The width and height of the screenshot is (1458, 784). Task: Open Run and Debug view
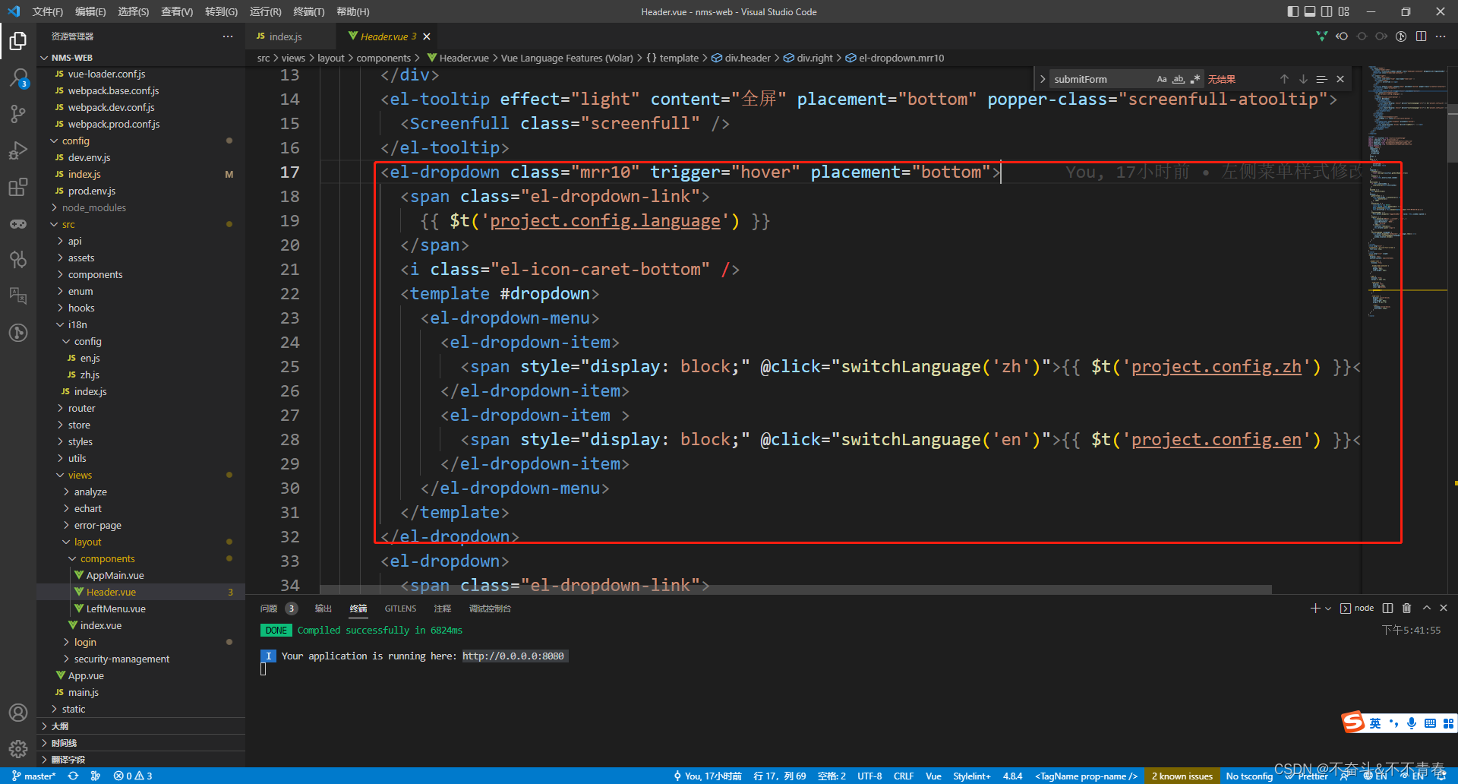click(18, 150)
